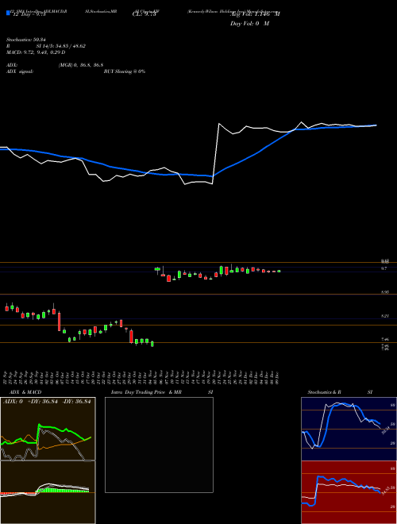Click the '(MGR) 0, 36.8, 36.8' ADX values

coord(80,65)
